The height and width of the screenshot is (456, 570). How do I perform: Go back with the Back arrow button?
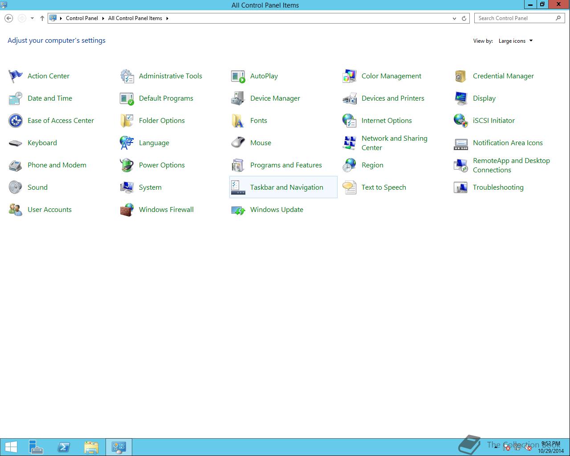click(8, 18)
